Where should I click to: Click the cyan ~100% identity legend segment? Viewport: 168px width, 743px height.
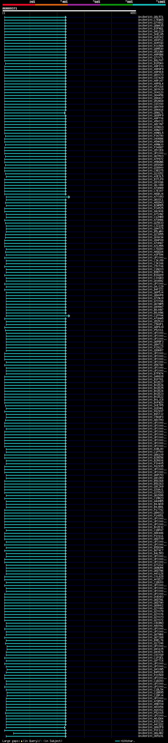[x=149, y=5]
